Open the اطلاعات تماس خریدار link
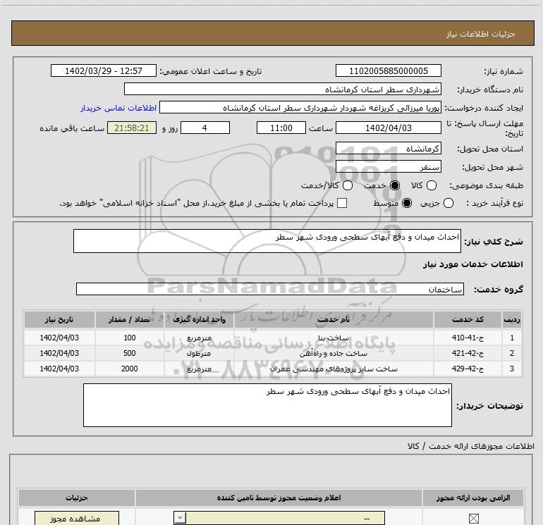 118,108
